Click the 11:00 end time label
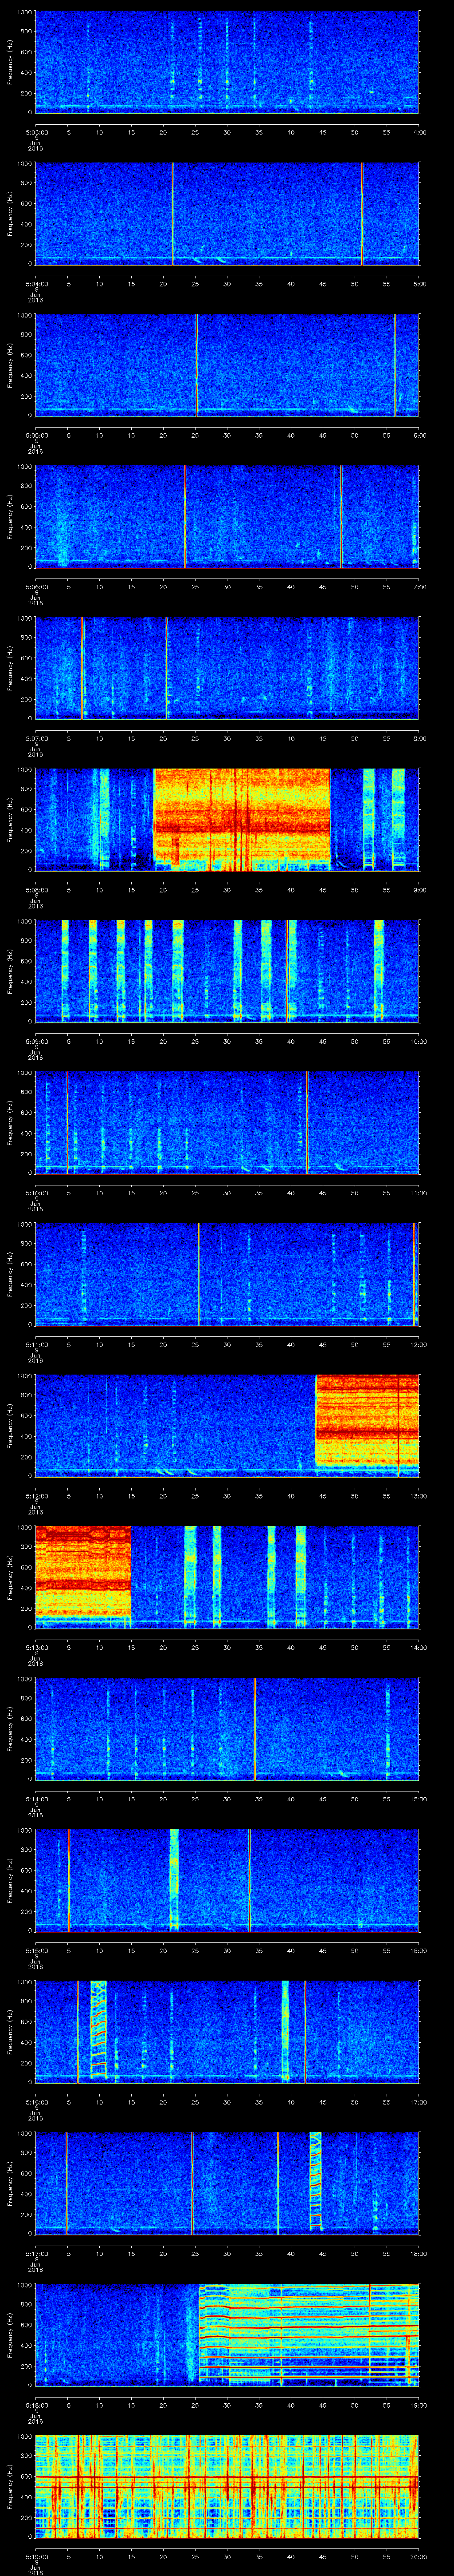 tap(419, 1192)
